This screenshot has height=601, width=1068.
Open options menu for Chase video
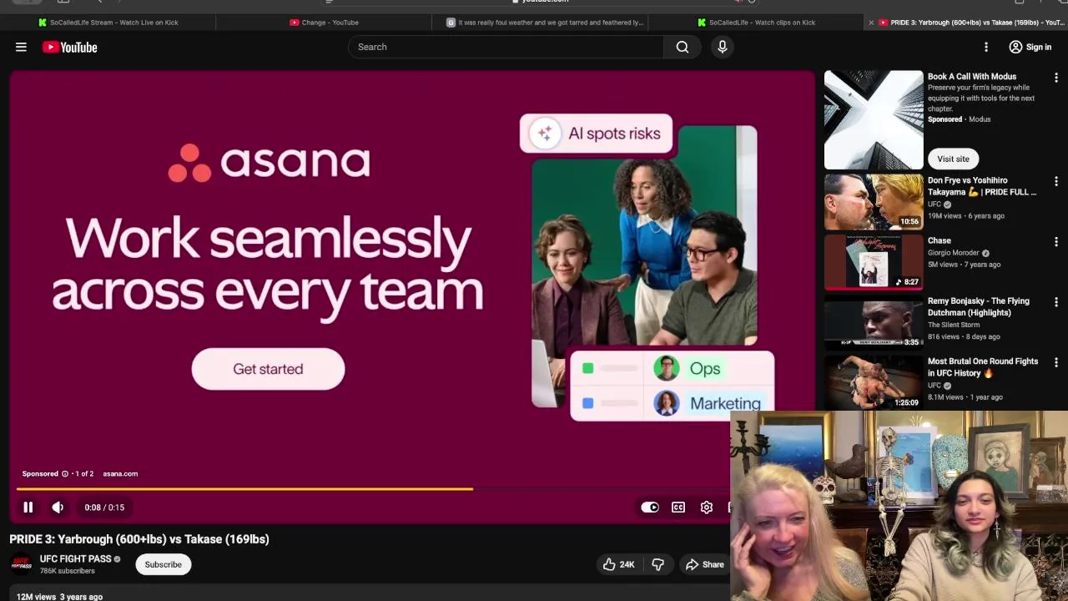pyautogui.click(x=1056, y=242)
